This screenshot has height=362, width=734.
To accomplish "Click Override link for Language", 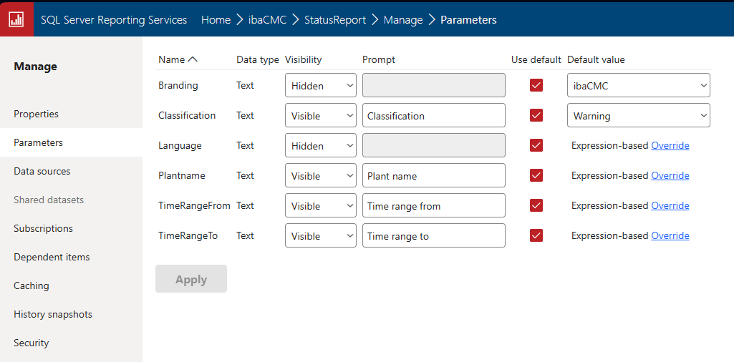I will 670,145.
